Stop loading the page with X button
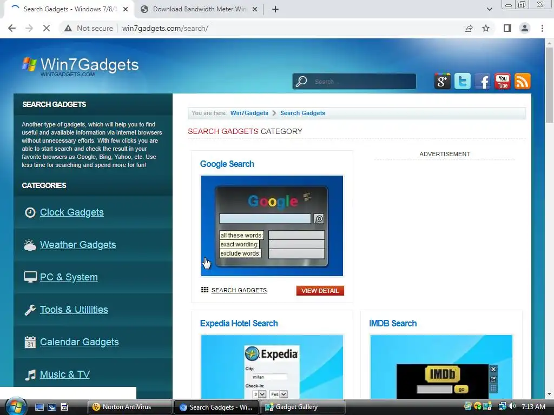The image size is (554, 415). click(x=47, y=28)
